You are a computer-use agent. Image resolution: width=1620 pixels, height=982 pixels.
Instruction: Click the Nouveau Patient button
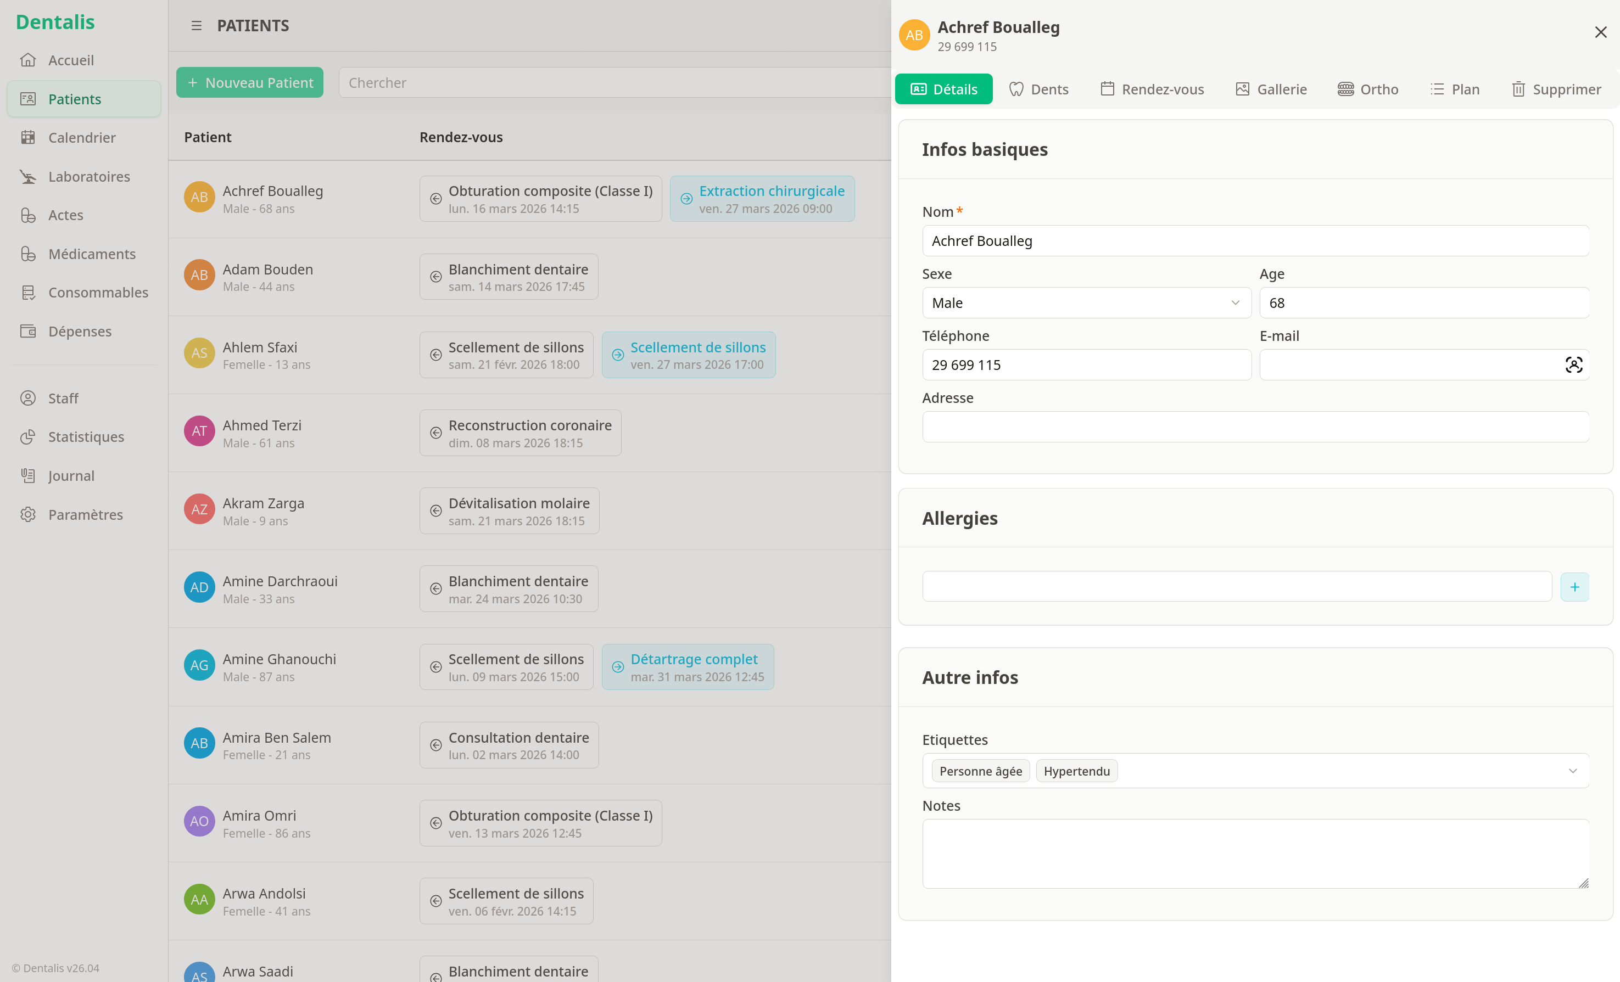pyautogui.click(x=250, y=83)
